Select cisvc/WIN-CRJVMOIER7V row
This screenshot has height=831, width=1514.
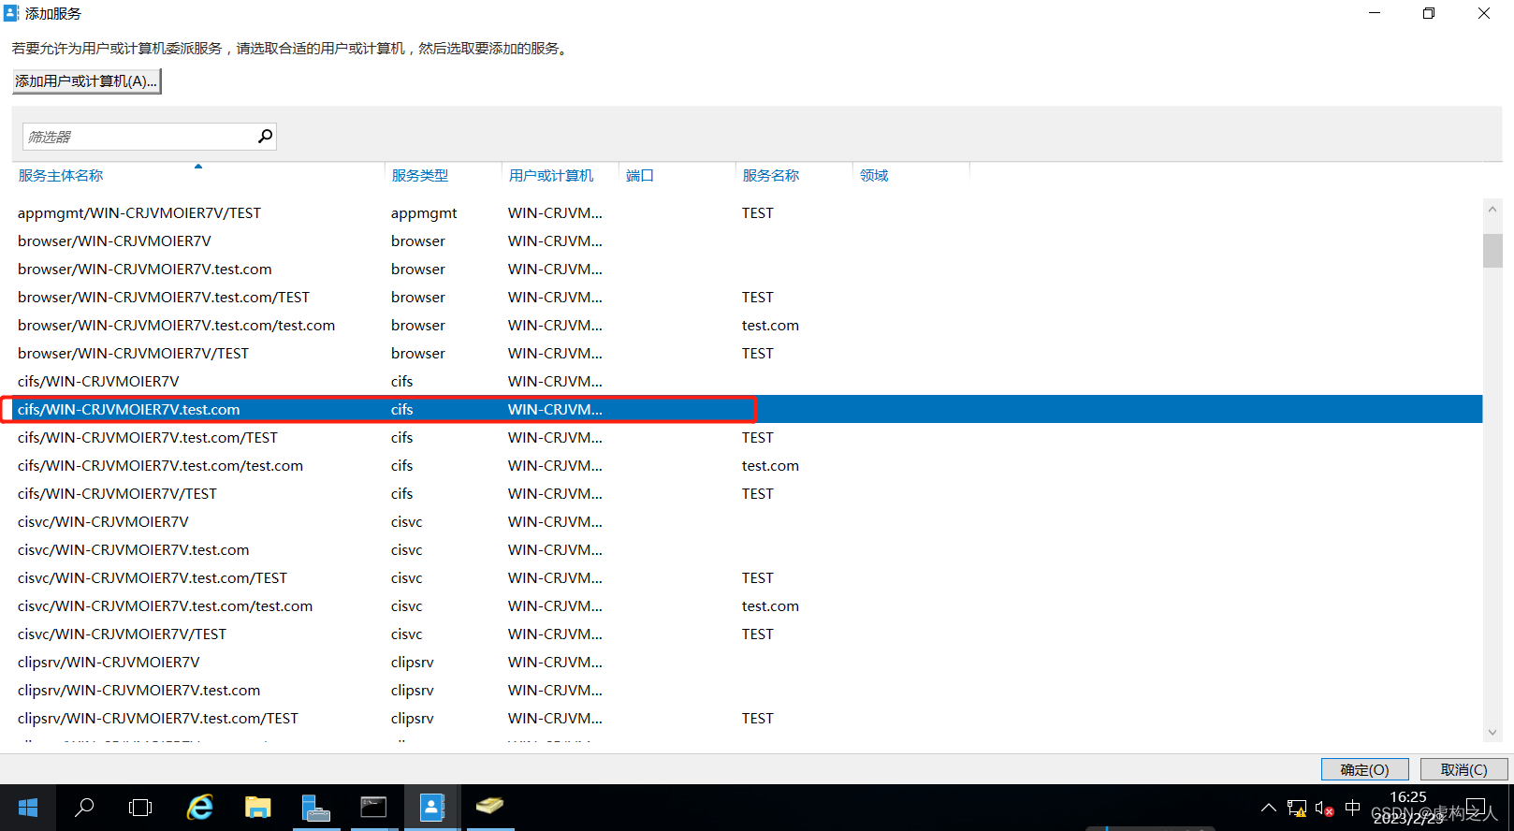(747, 521)
